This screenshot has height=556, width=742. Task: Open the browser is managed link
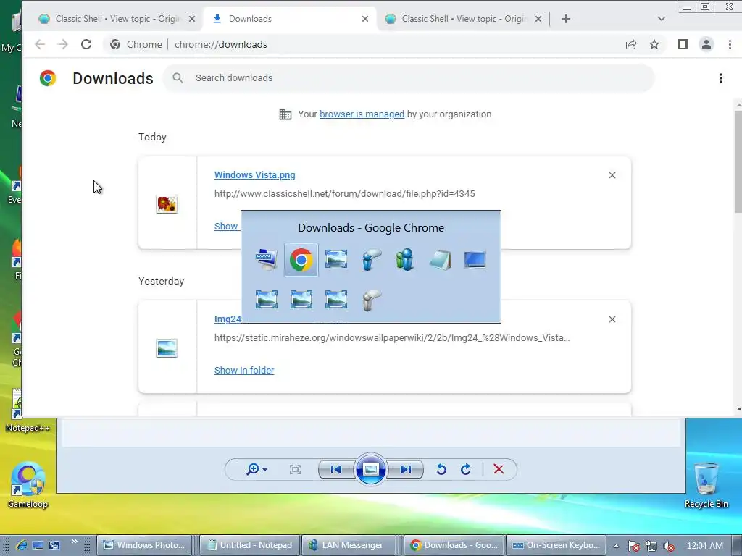tap(362, 114)
